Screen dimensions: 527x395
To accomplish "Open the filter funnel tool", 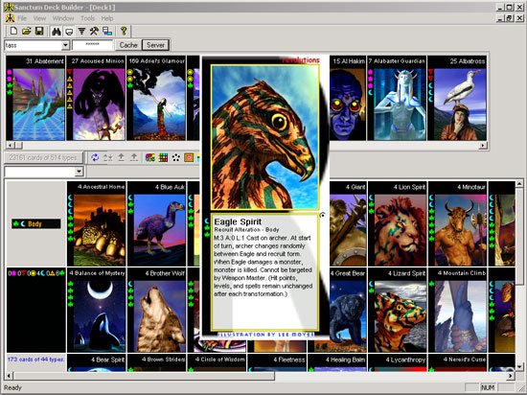I will (x=81, y=32).
